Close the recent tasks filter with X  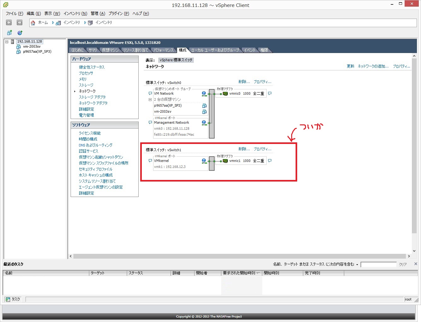click(x=416, y=264)
